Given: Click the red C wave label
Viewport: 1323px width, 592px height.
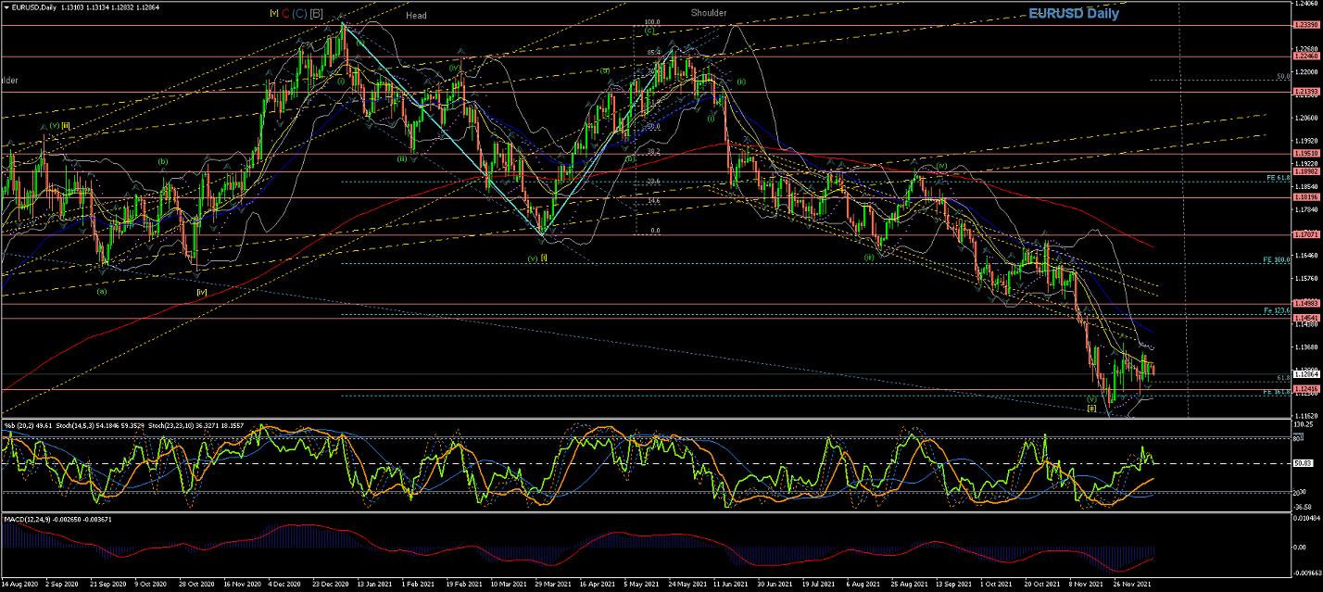Looking at the screenshot, I should (x=285, y=14).
